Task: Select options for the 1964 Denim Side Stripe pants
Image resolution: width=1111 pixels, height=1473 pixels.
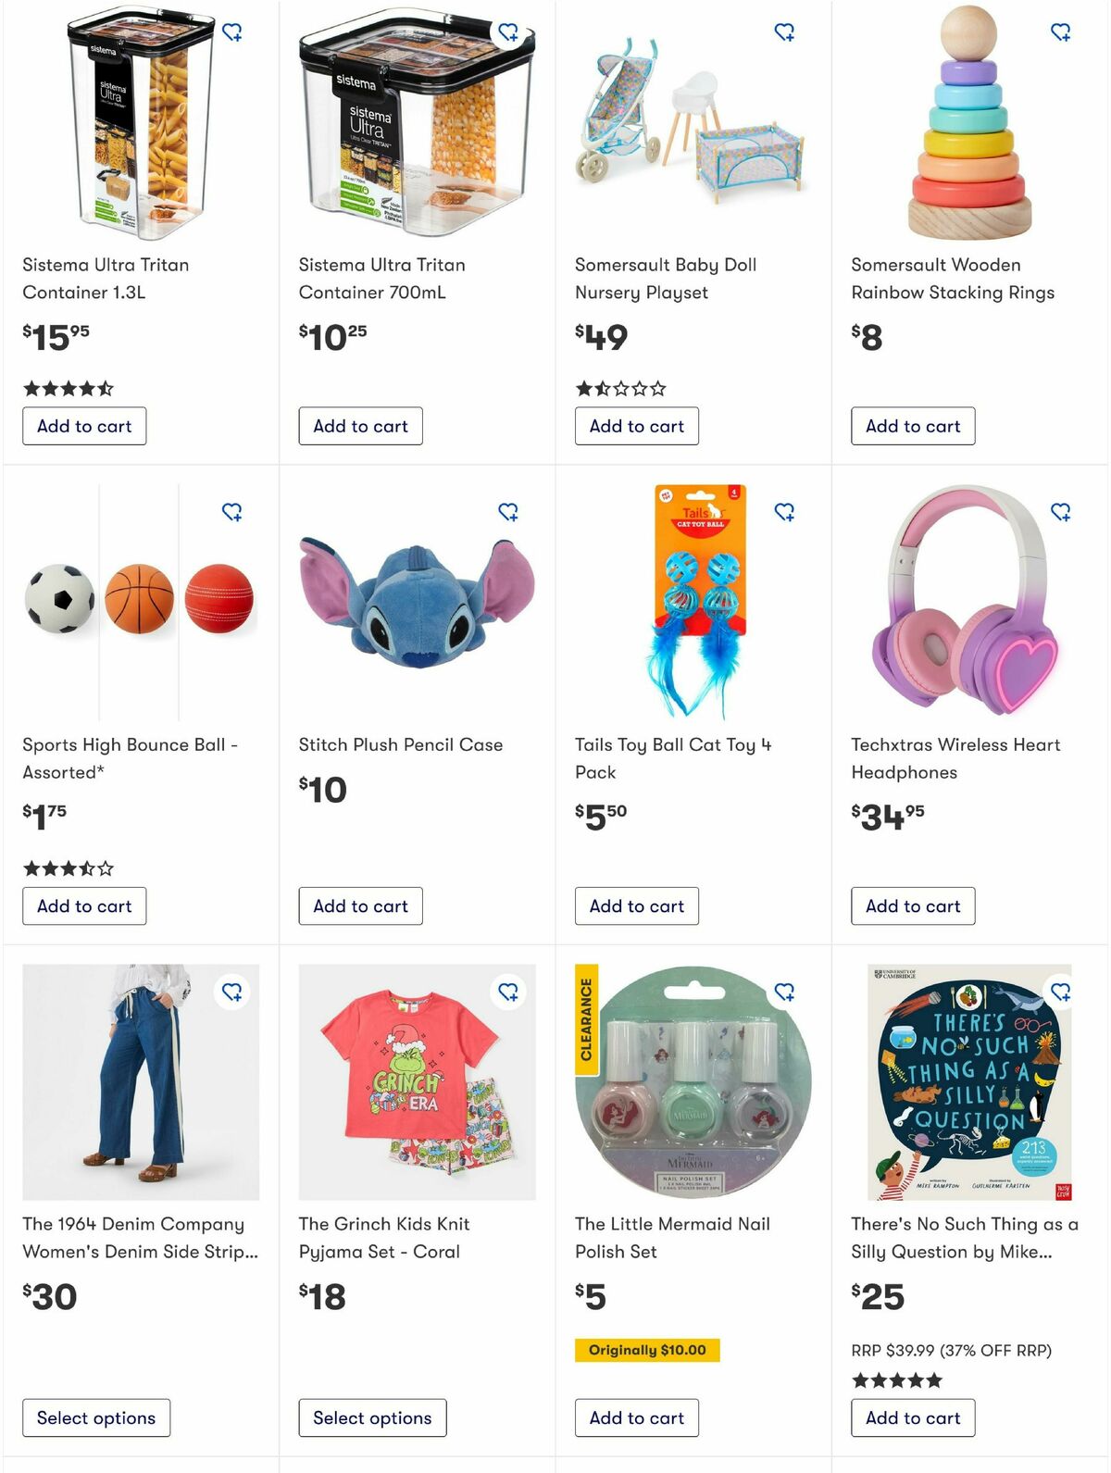Action: click(95, 1417)
